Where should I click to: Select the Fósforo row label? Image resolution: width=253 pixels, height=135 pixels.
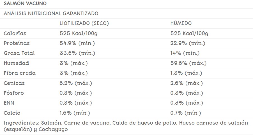click(14, 93)
